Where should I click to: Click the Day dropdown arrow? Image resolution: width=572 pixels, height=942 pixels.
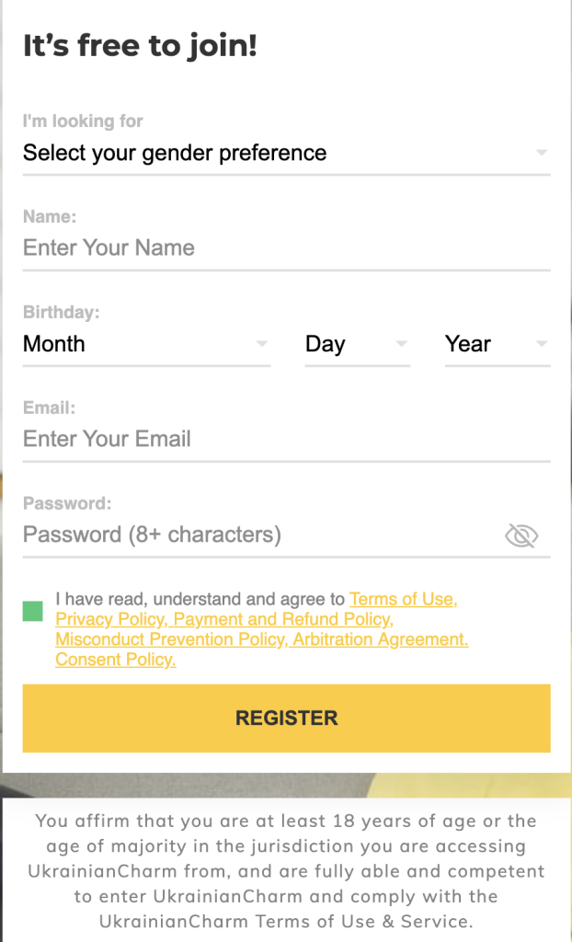click(401, 343)
